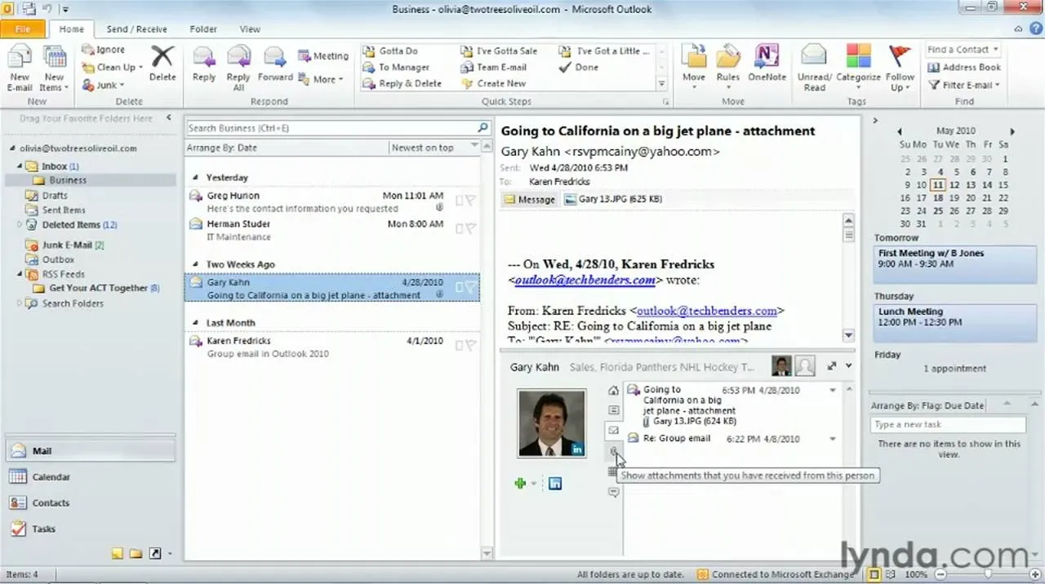Click Create New quick step
Image resolution: width=1045 pixels, height=584 pixels.
pyautogui.click(x=494, y=83)
